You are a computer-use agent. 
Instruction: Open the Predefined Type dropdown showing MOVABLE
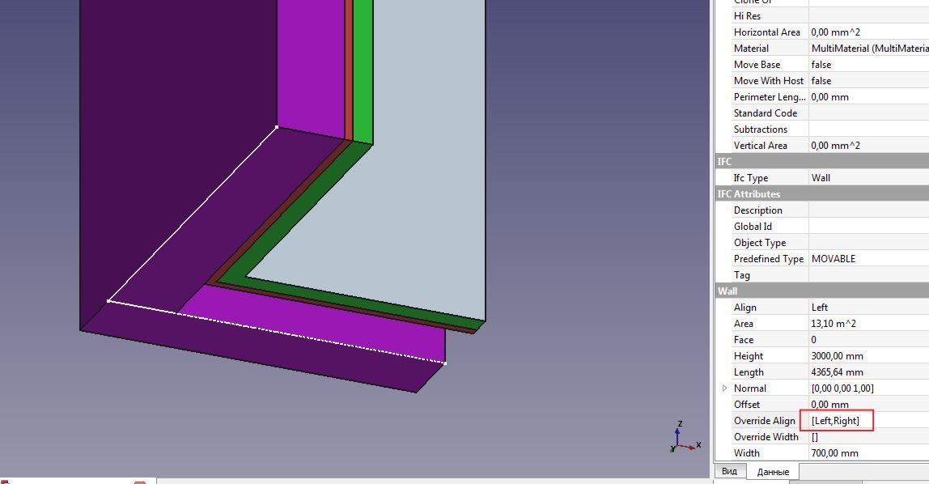[858, 258]
